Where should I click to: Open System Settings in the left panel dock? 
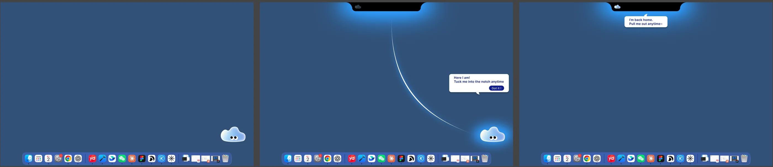point(58,158)
